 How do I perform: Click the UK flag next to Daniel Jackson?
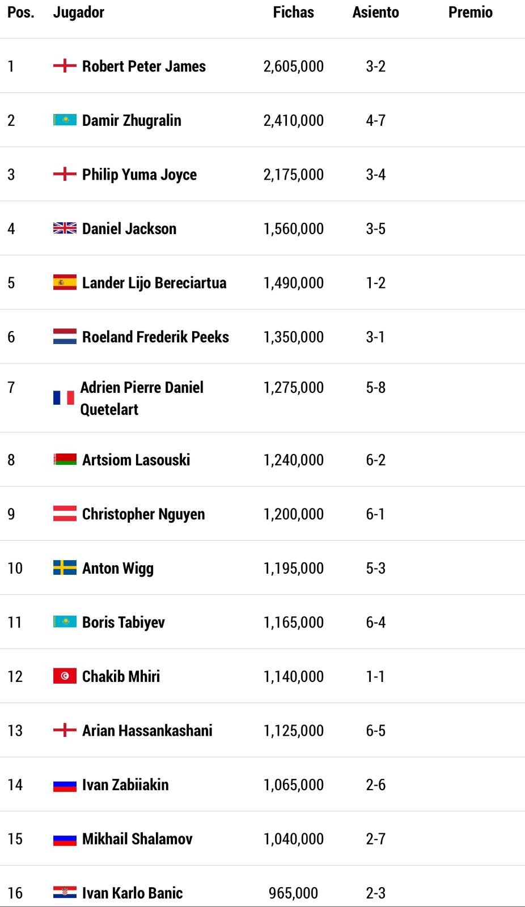click(65, 228)
